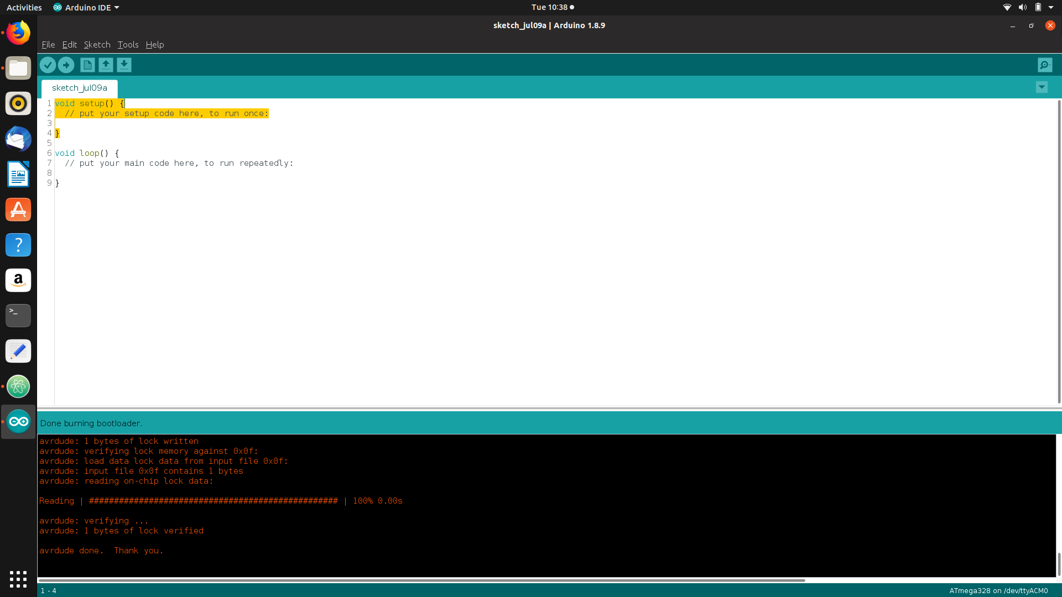
Task: Open Terminal from the dock
Action: [18, 316]
